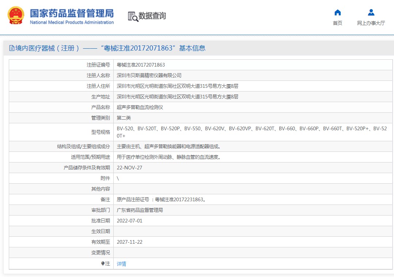394x277 pixels.
Task: Click the 国家药品监督管理局 title text
Action: tap(72, 13)
